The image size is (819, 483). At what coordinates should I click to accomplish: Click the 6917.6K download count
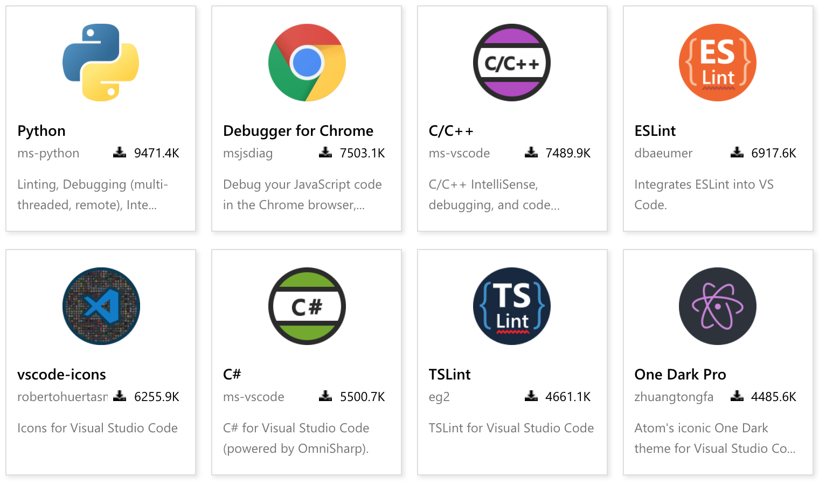coord(774,153)
